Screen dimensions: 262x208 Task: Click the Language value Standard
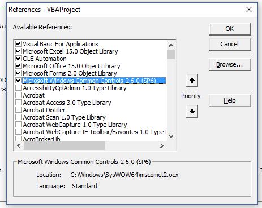pyautogui.click(x=84, y=186)
